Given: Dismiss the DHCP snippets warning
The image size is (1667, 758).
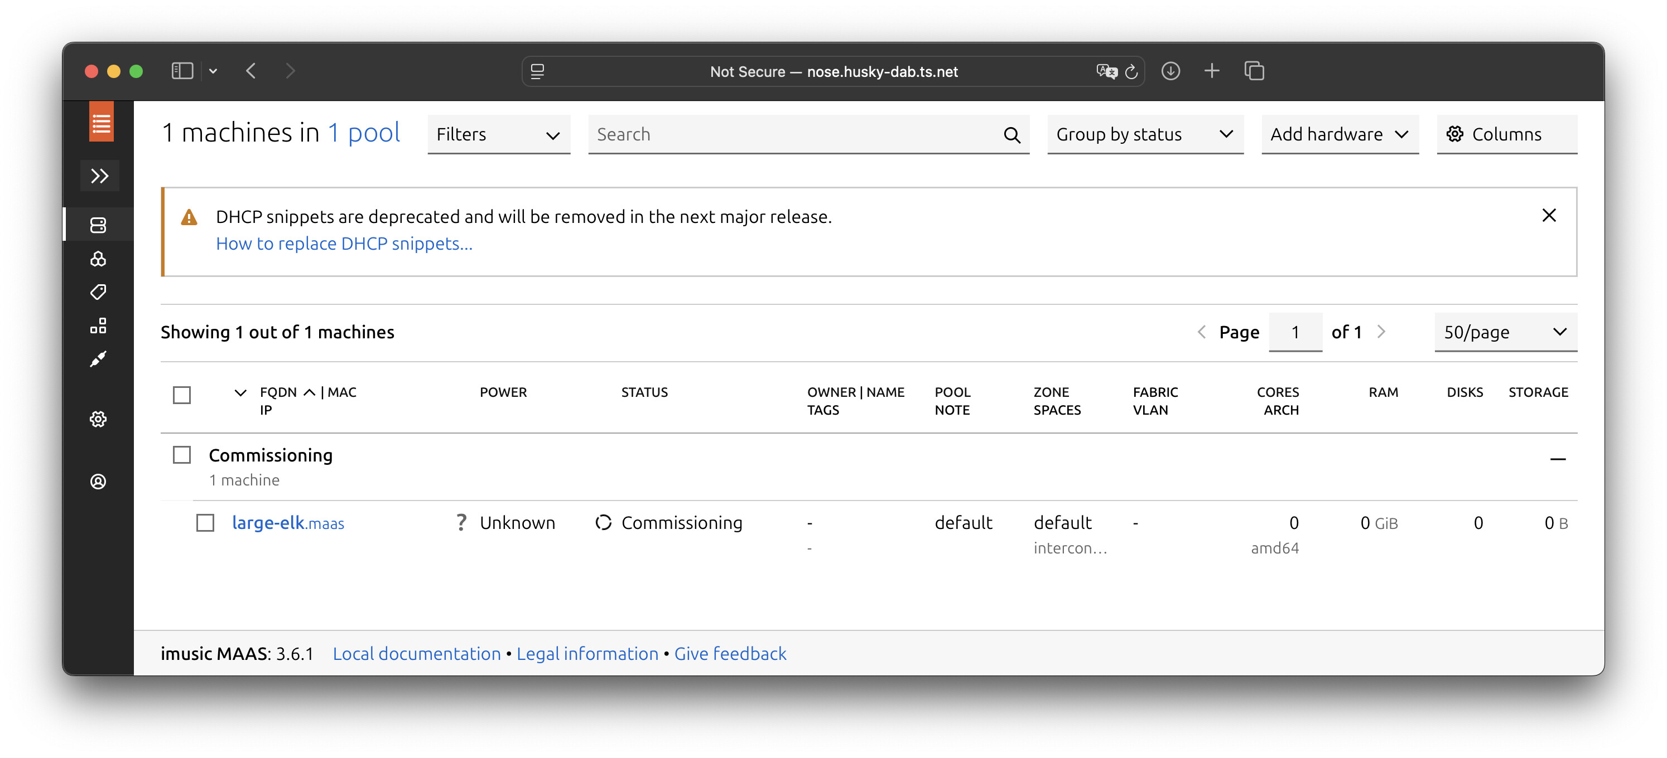Looking at the screenshot, I should 1549,215.
